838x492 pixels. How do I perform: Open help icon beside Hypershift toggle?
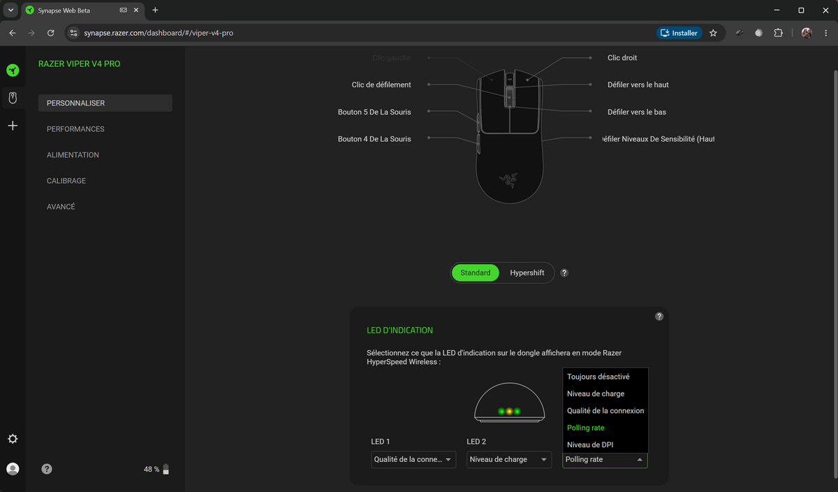tap(564, 273)
